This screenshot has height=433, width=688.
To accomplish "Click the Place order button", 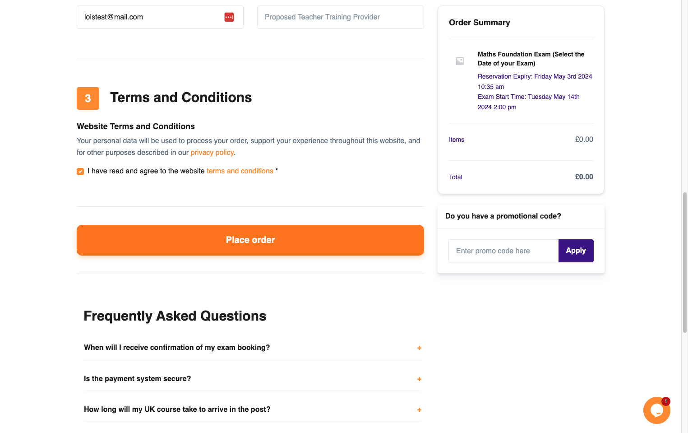I will [250, 240].
